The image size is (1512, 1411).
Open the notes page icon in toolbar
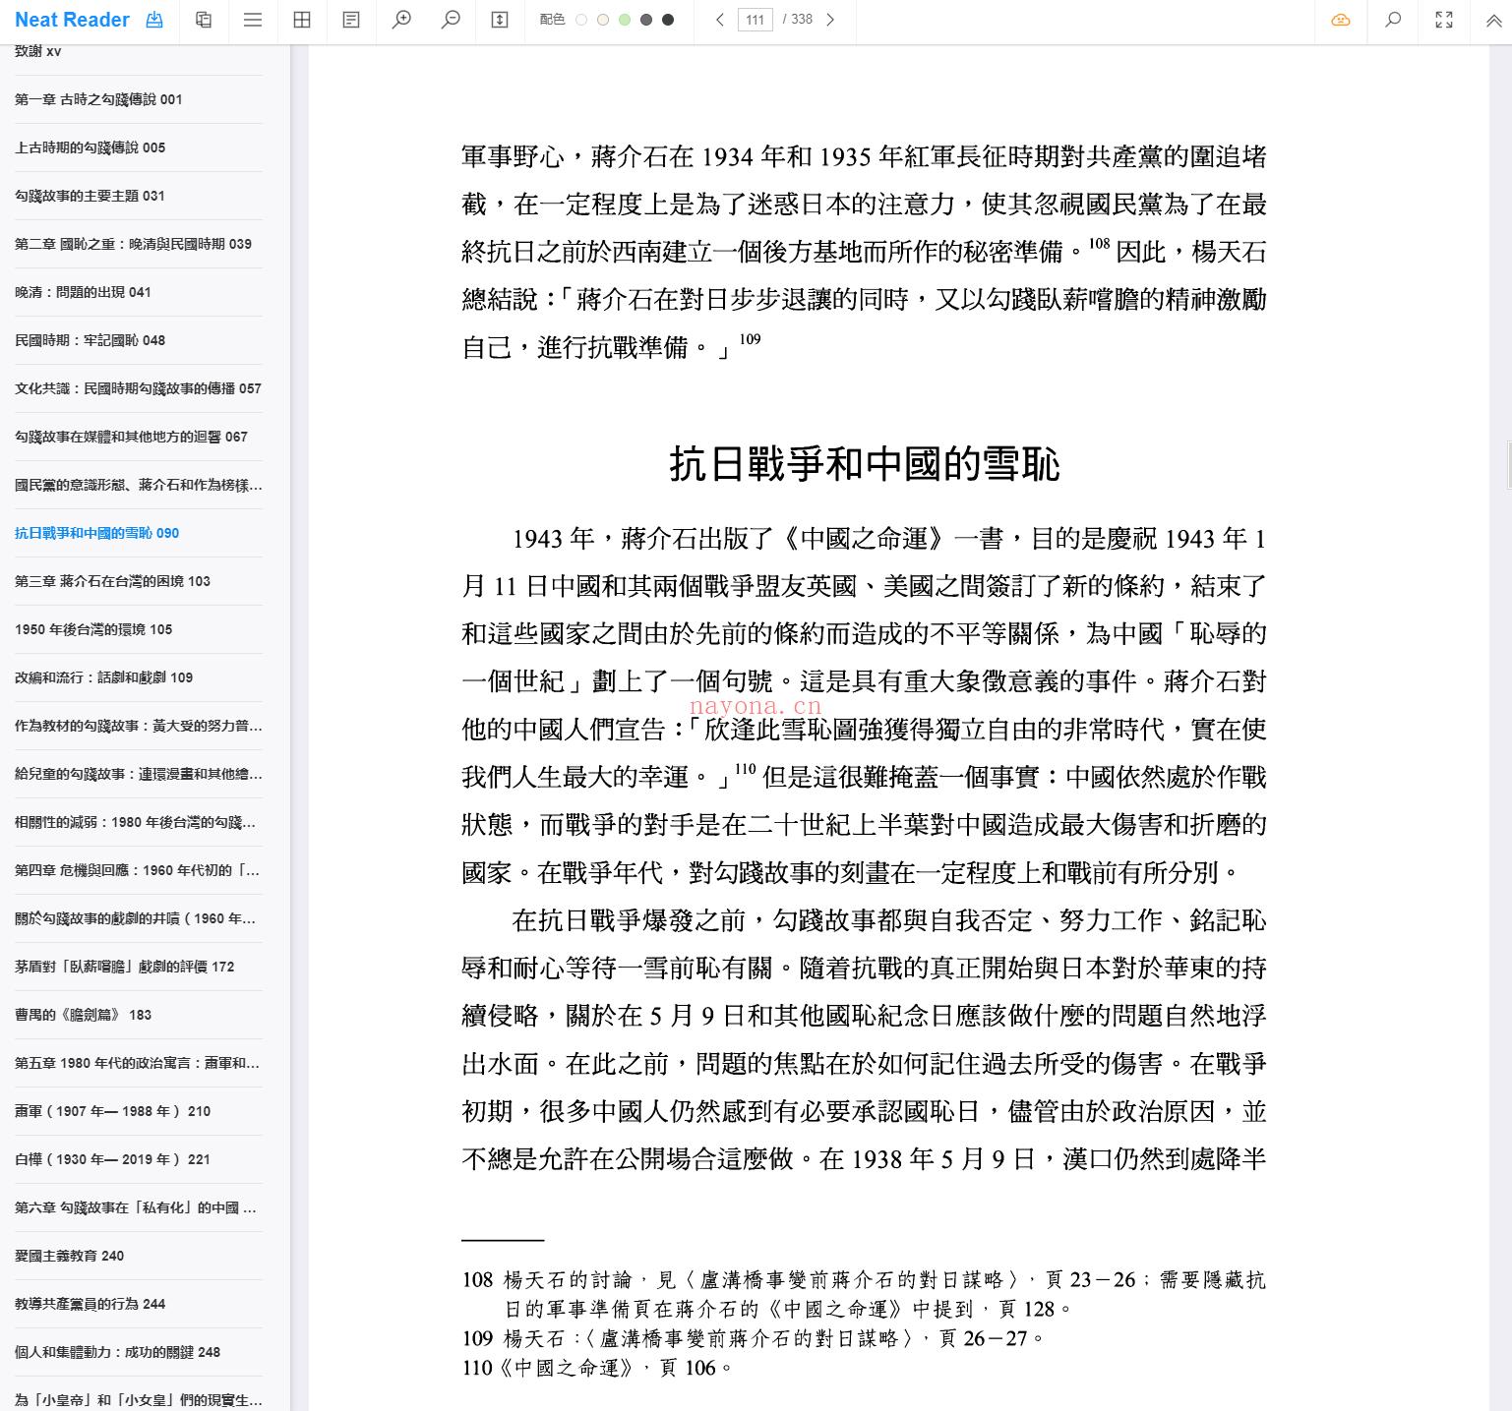(x=351, y=20)
